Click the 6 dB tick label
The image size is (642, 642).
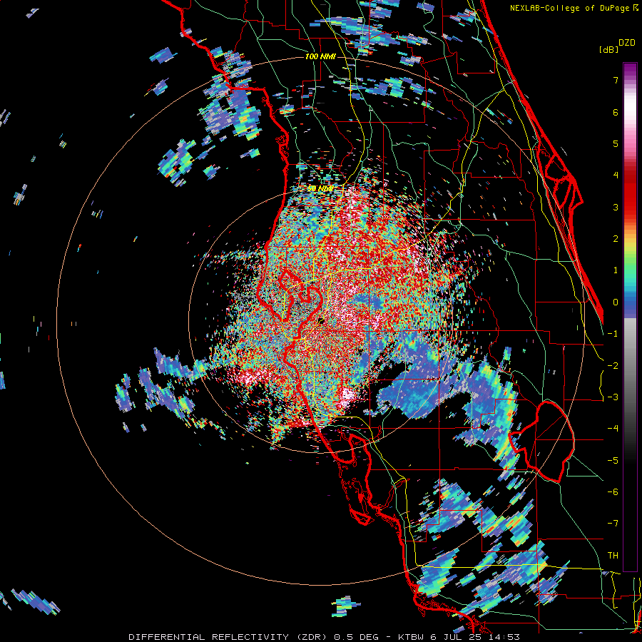pyautogui.click(x=616, y=112)
